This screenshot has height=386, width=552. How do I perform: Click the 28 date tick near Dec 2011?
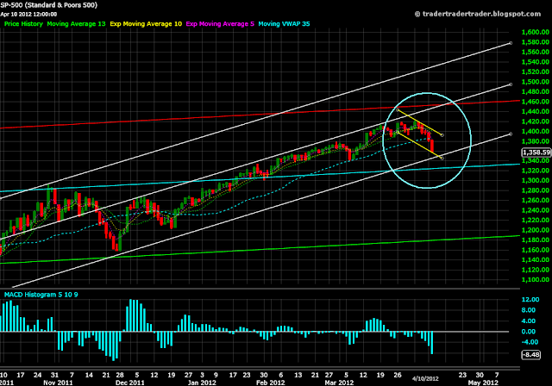[120, 375]
